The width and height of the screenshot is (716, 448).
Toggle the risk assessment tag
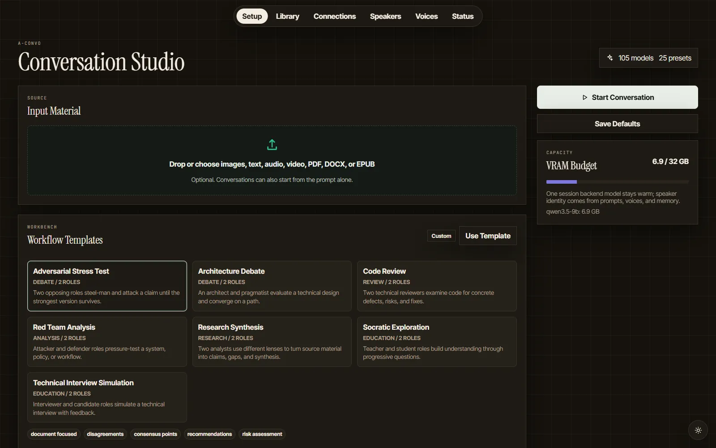tap(262, 434)
